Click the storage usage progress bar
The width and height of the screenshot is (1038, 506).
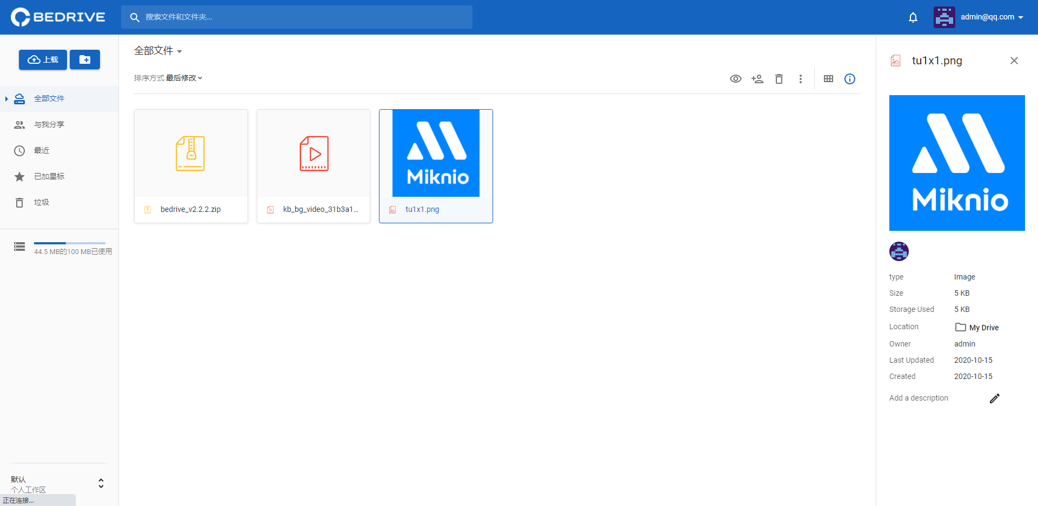pos(69,243)
